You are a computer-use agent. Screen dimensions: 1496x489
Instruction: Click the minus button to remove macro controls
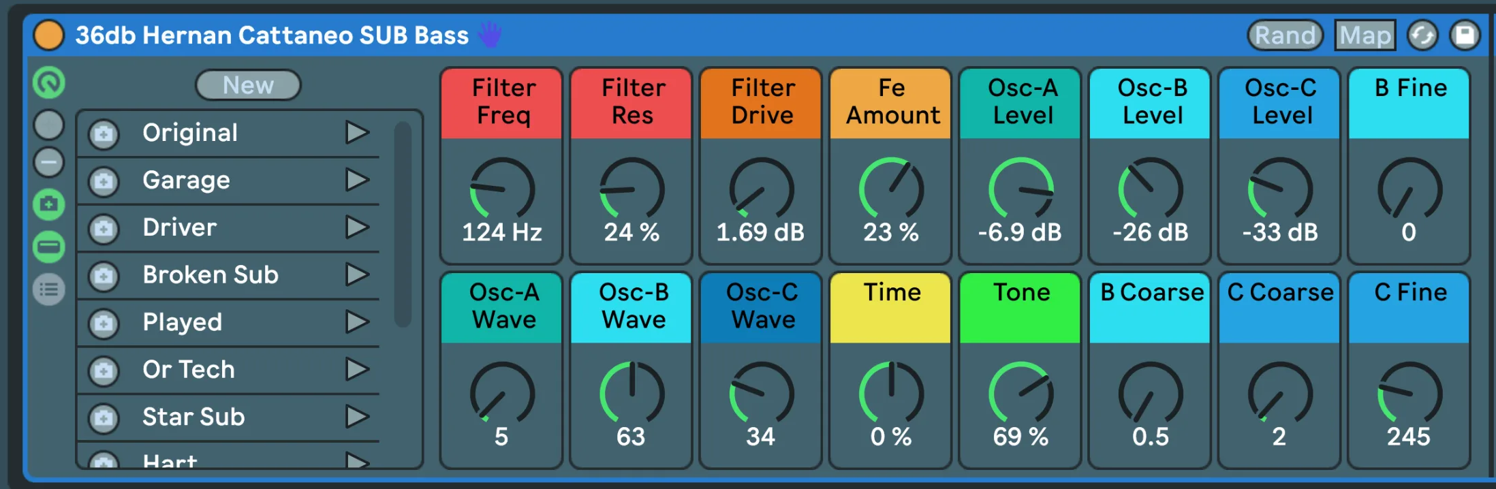tap(49, 163)
